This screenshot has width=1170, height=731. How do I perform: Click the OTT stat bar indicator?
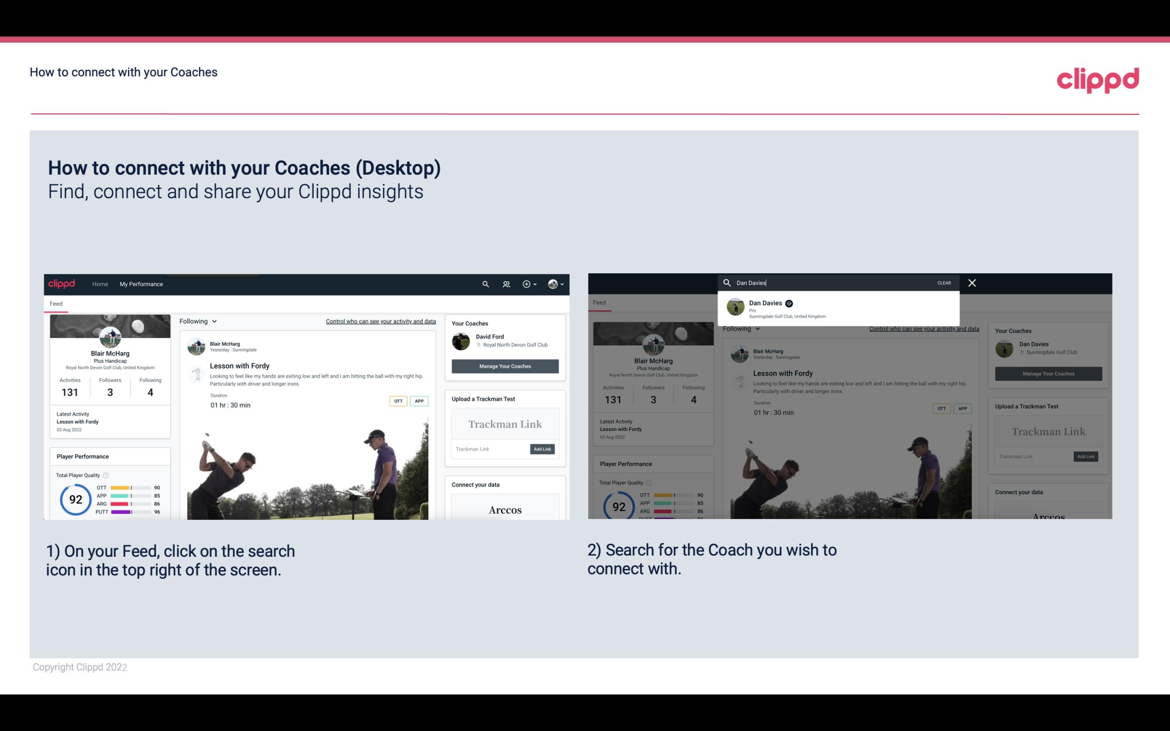click(x=131, y=488)
